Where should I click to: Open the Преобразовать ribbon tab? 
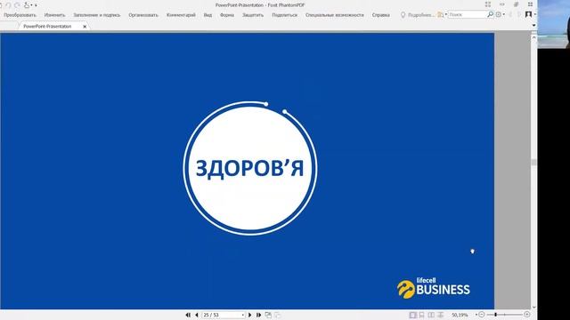20,15
